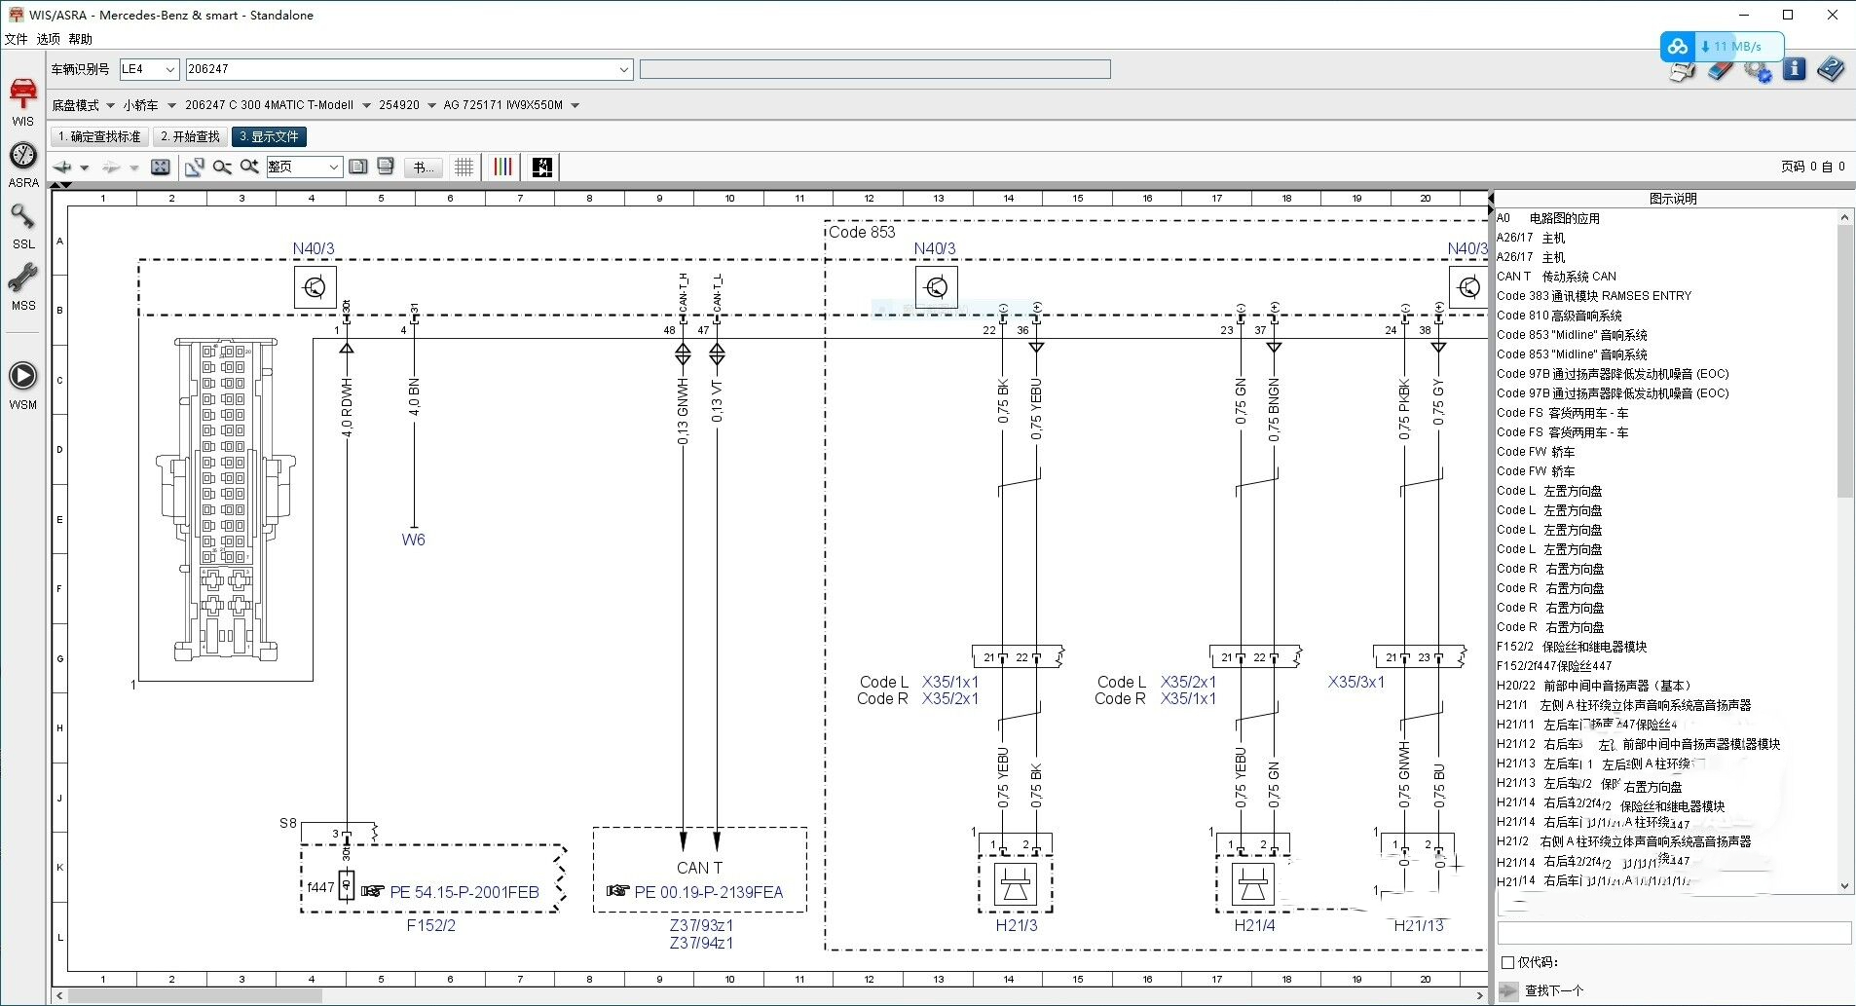Viewport: 1856px width, 1006px height.
Task: Click the single page view icon
Action: click(x=358, y=168)
